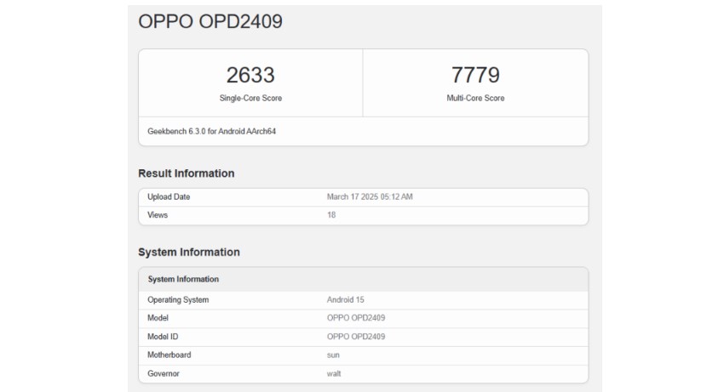The width and height of the screenshot is (707, 392).
Task: Click the Model row label
Action: click(x=158, y=318)
